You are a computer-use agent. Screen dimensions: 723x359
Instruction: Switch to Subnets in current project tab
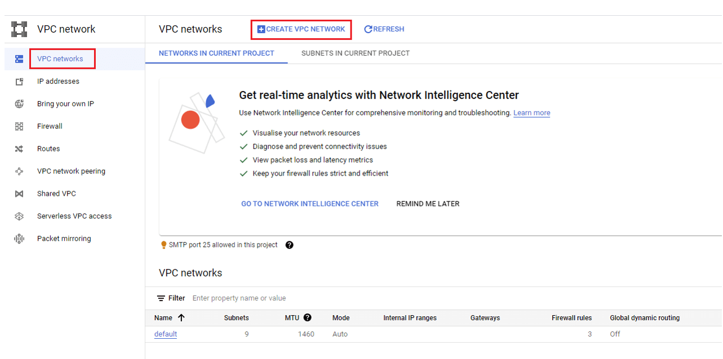click(x=356, y=53)
